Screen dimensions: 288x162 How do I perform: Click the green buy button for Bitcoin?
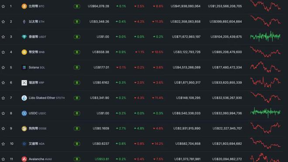[77, 7]
